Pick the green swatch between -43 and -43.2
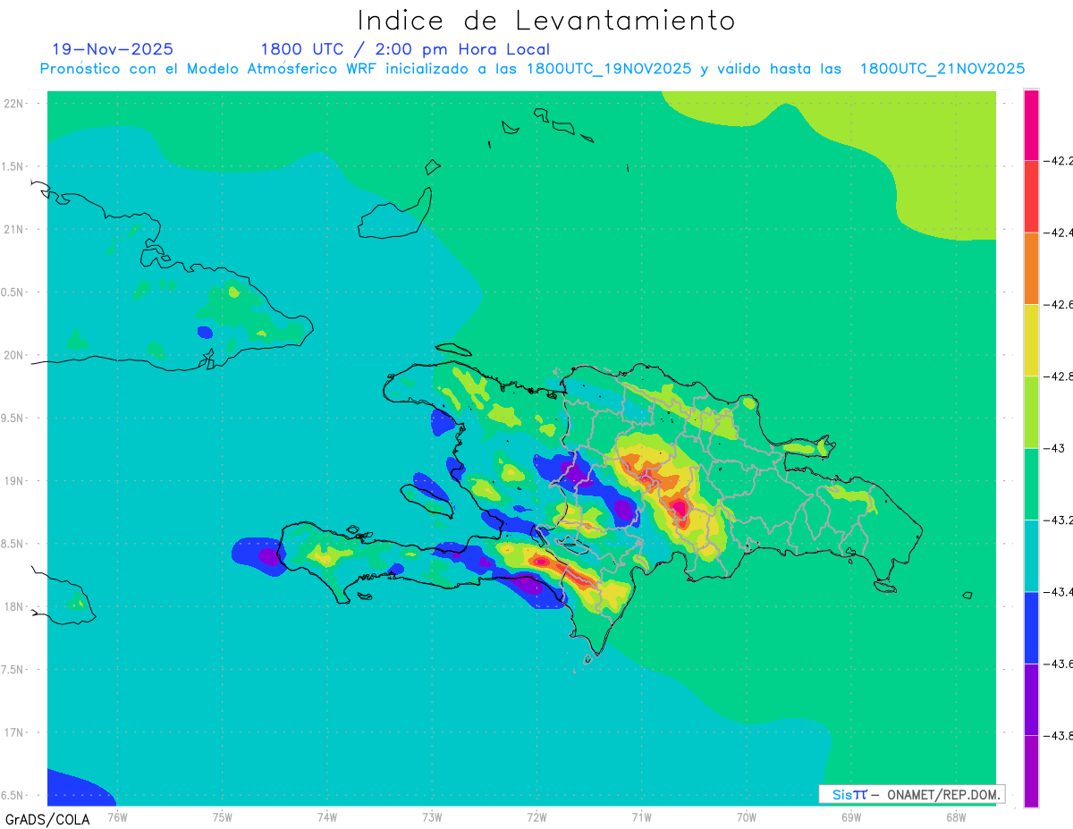Viewport: 1073px width, 829px height. (x=1031, y=484)
